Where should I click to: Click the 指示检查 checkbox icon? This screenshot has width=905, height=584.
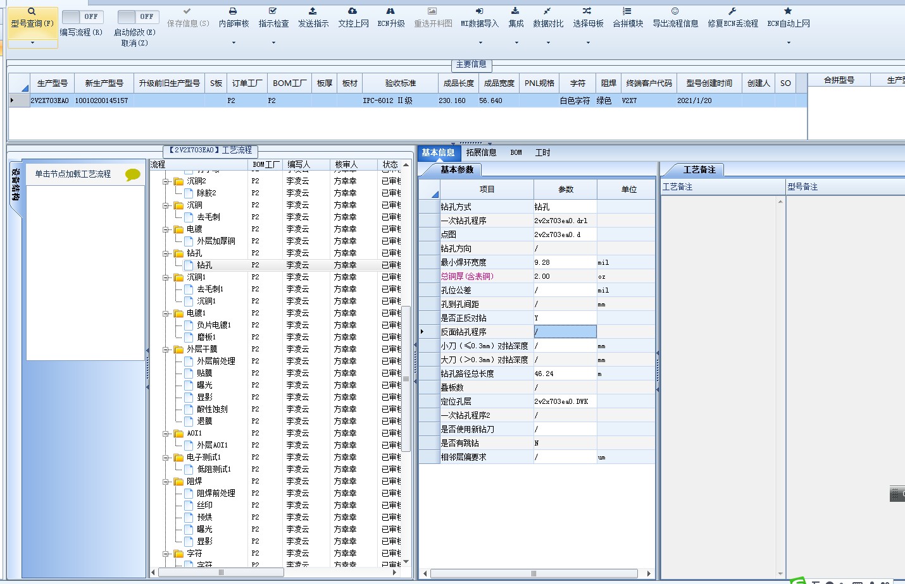tap(273, 11)
